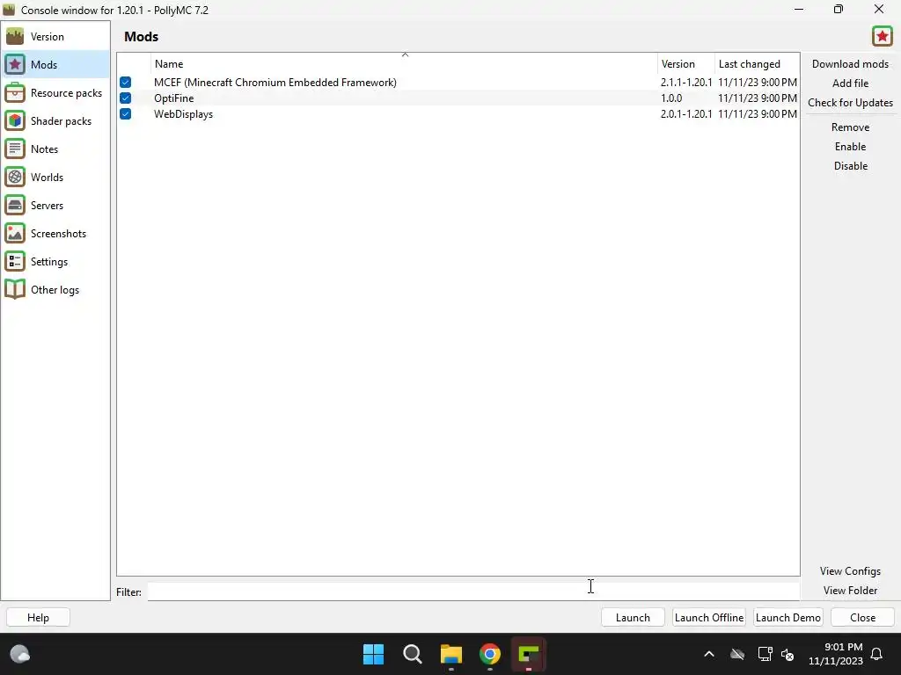Sort mods by Last changed column
The image size is (901, 675).
pyautogui.click(x=757, y=63)
